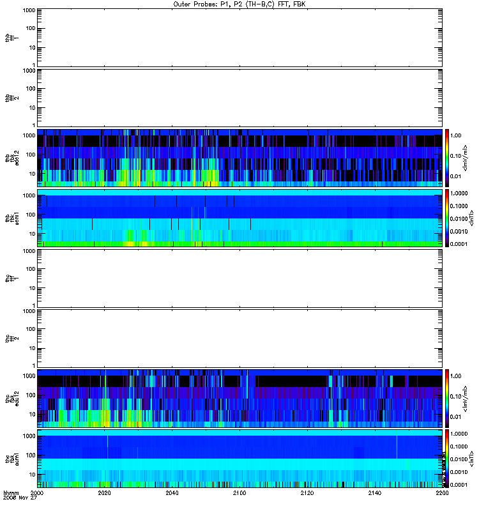Click the '2100' time axis label

(240, 492)
